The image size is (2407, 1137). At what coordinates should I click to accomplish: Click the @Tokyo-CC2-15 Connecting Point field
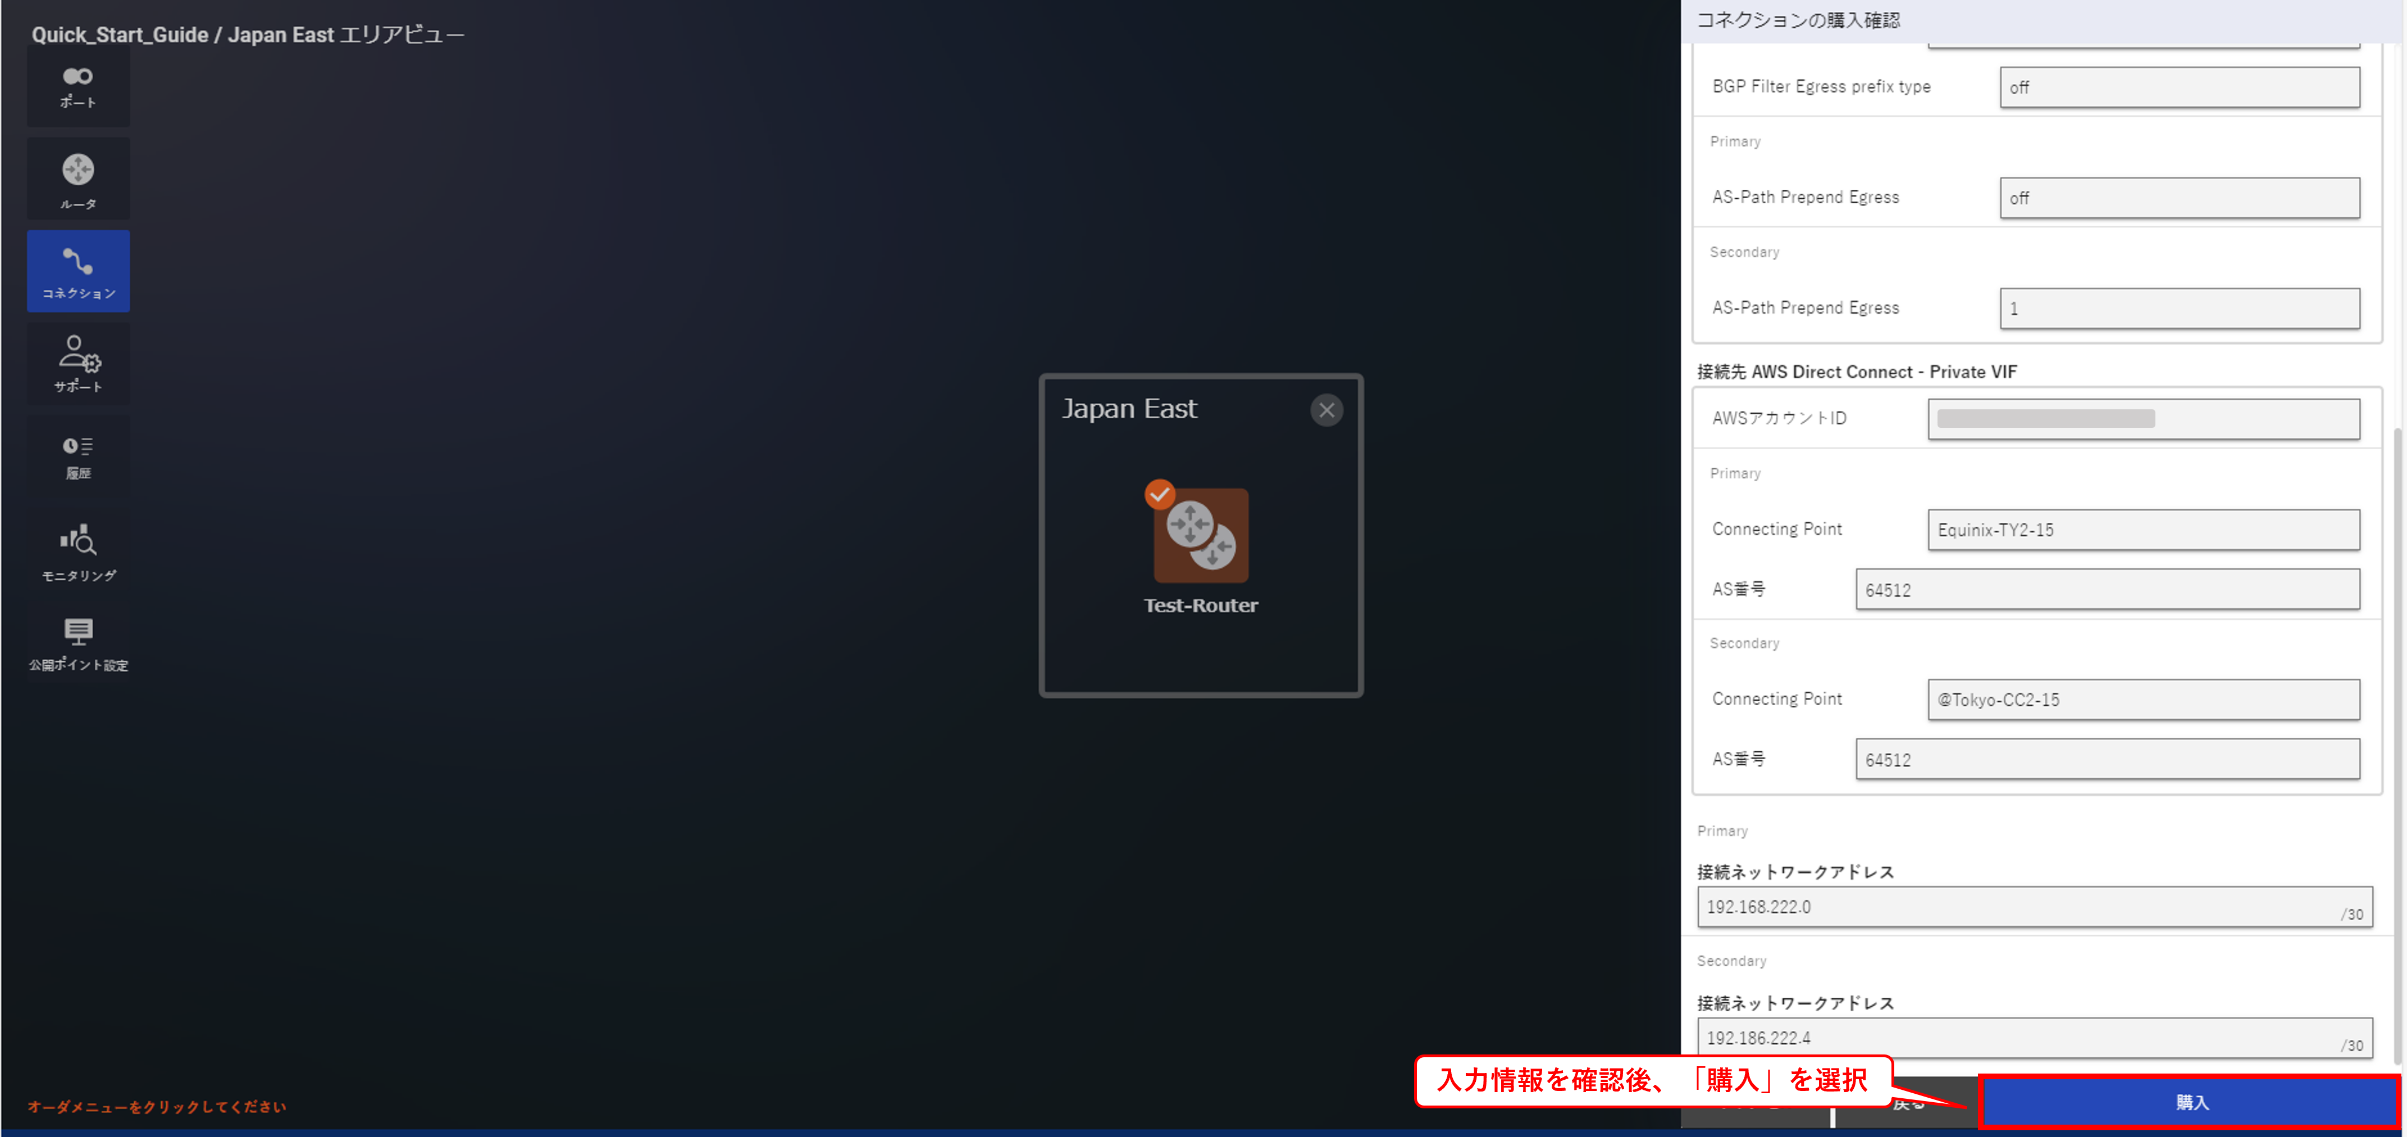click(2142, 700)
